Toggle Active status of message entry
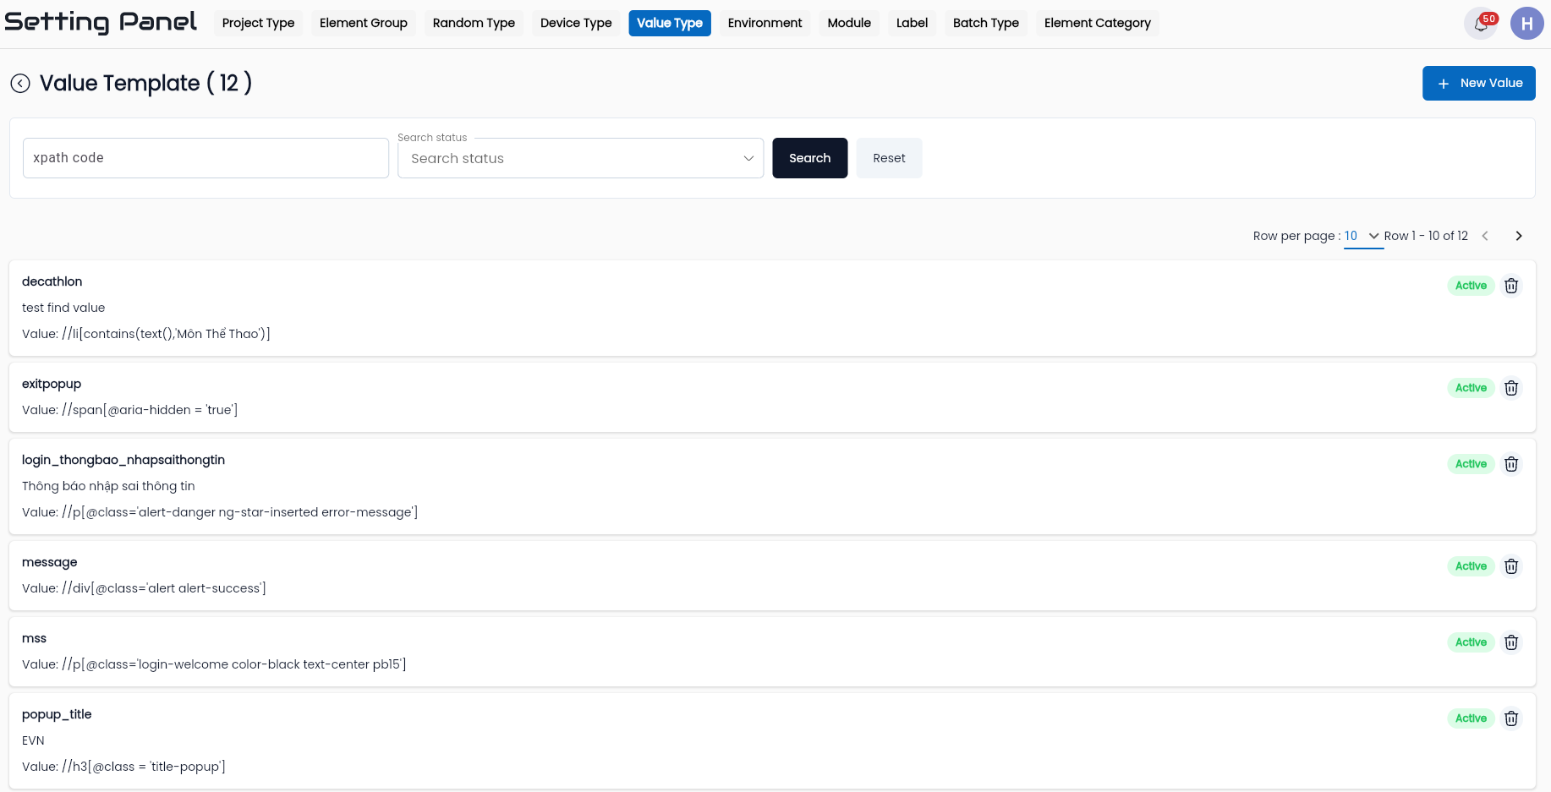The height and width of the screenshot is (792, 1551). [1471, 566]
